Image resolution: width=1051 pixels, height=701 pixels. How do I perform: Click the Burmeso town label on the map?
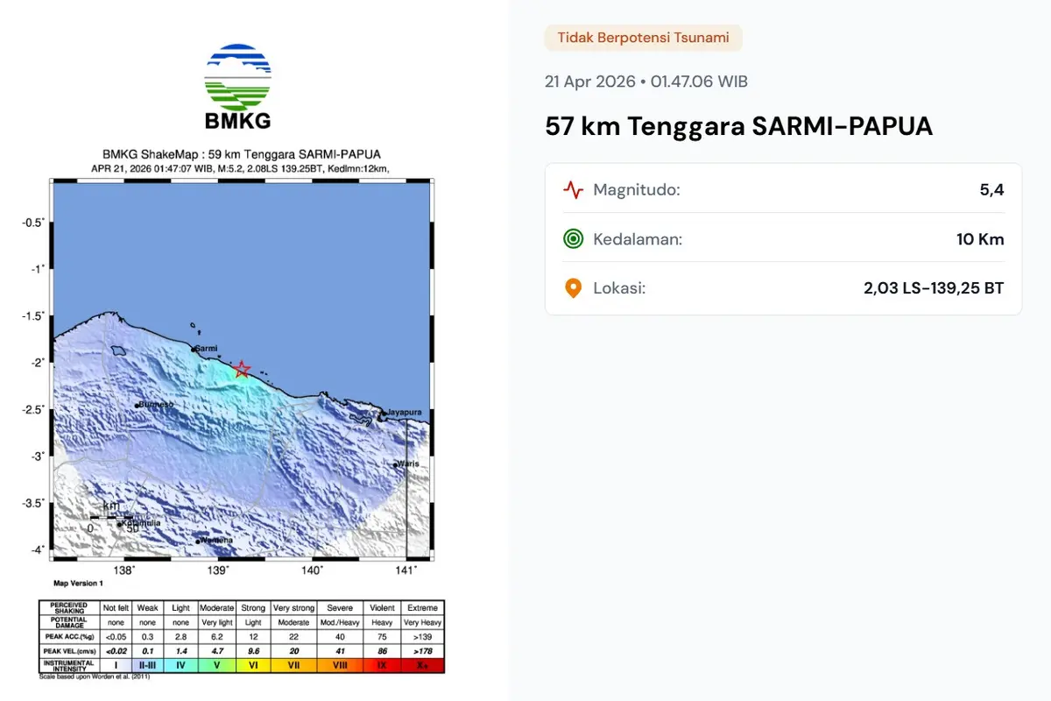pos(157,405)
